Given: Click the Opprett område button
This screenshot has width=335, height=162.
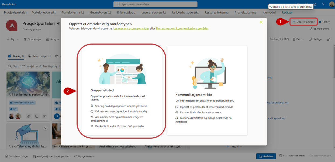Looking at the screenshot, I should point(303,22).
